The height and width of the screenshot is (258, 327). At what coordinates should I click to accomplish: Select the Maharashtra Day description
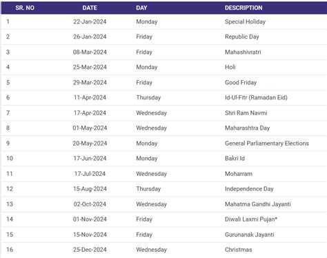click(247, 128)
